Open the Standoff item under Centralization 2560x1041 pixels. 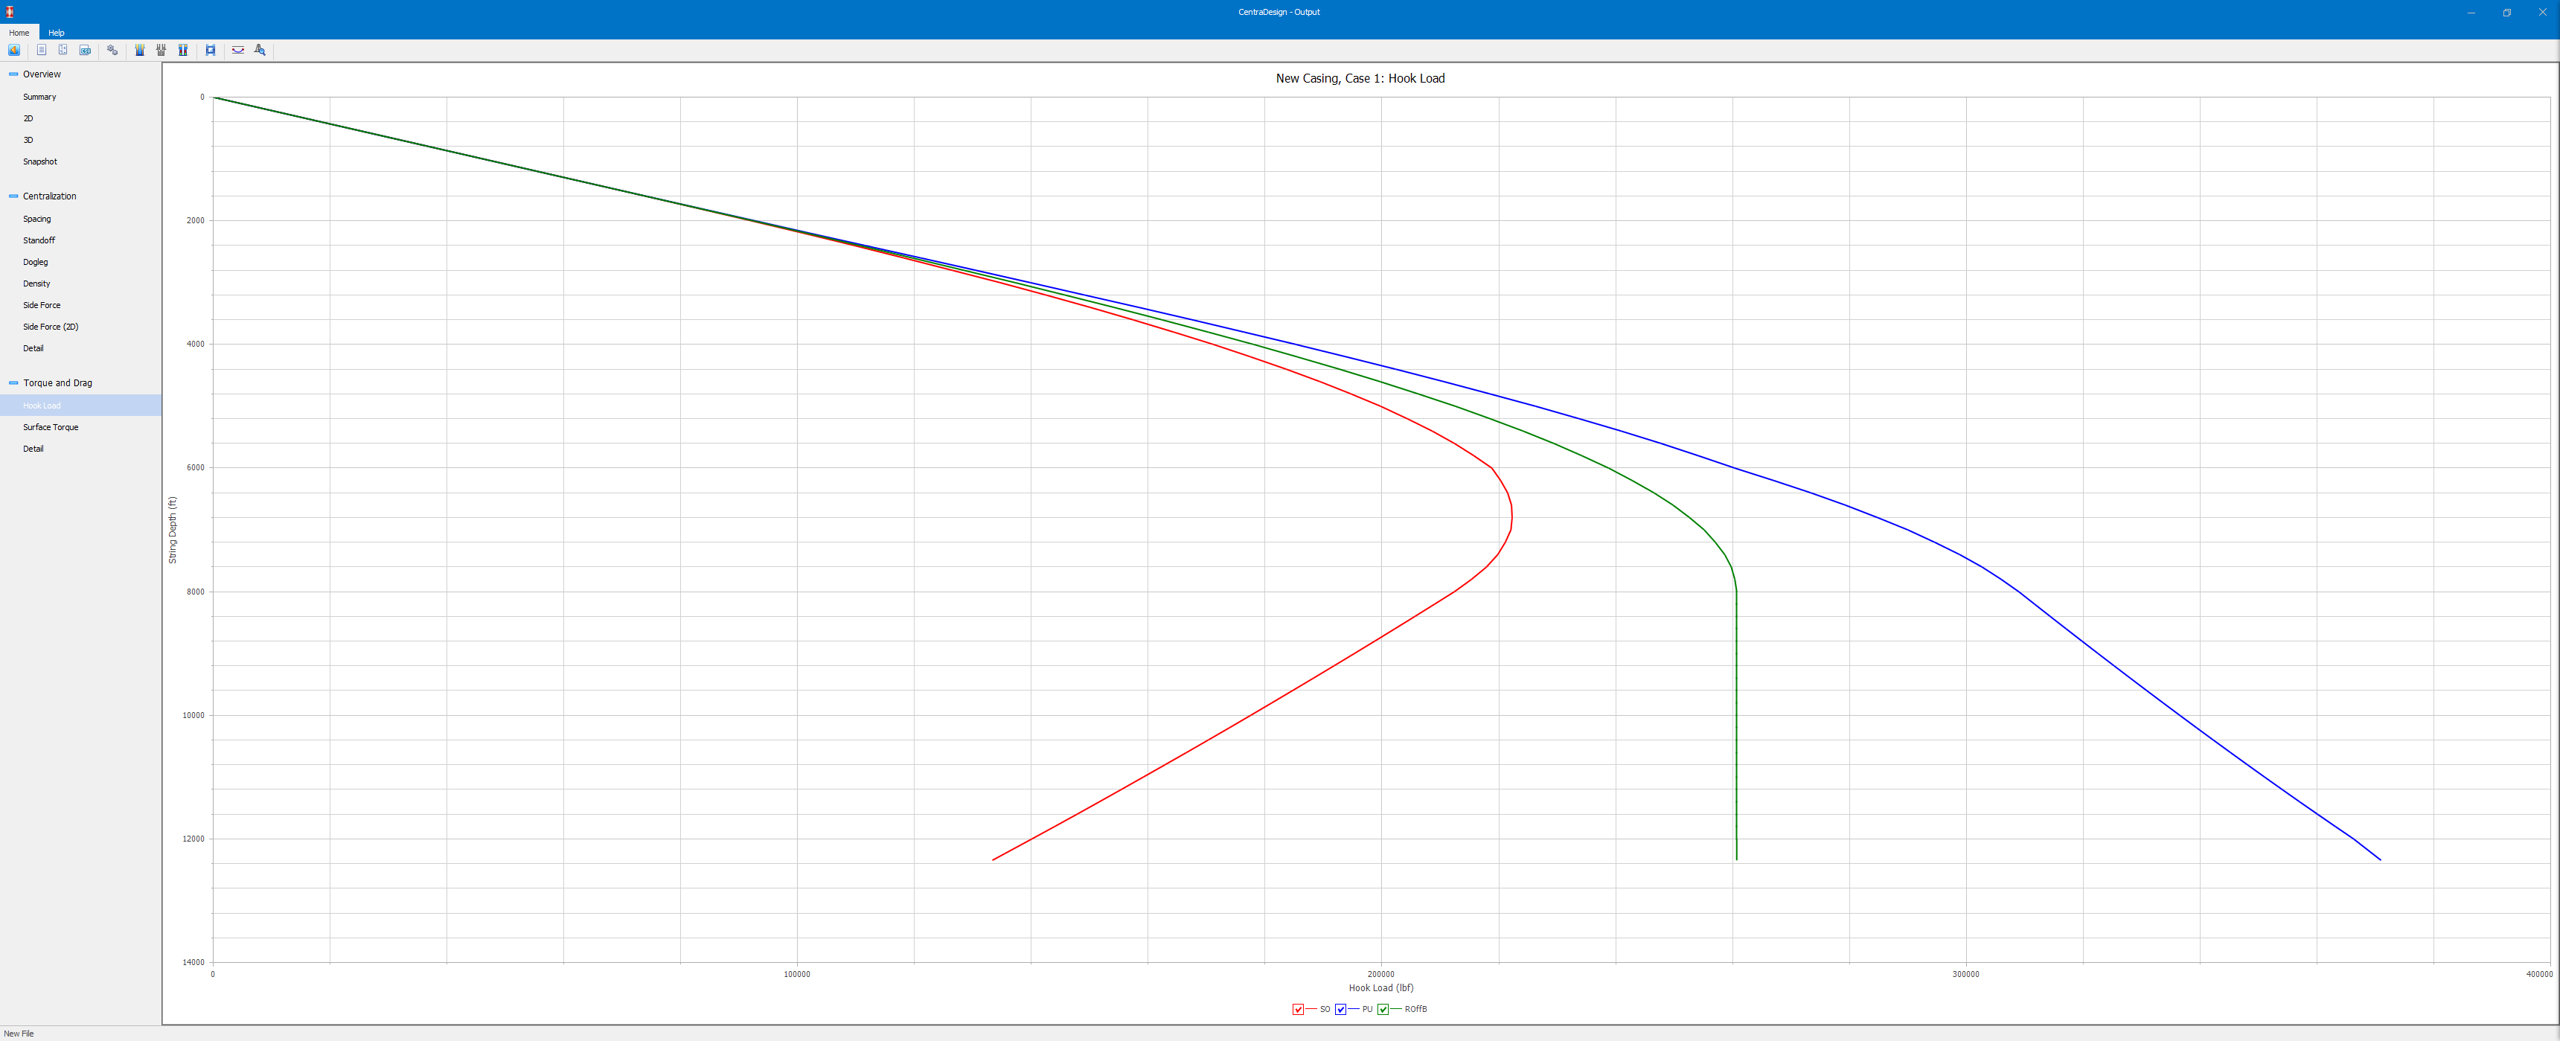pos(39,240)
